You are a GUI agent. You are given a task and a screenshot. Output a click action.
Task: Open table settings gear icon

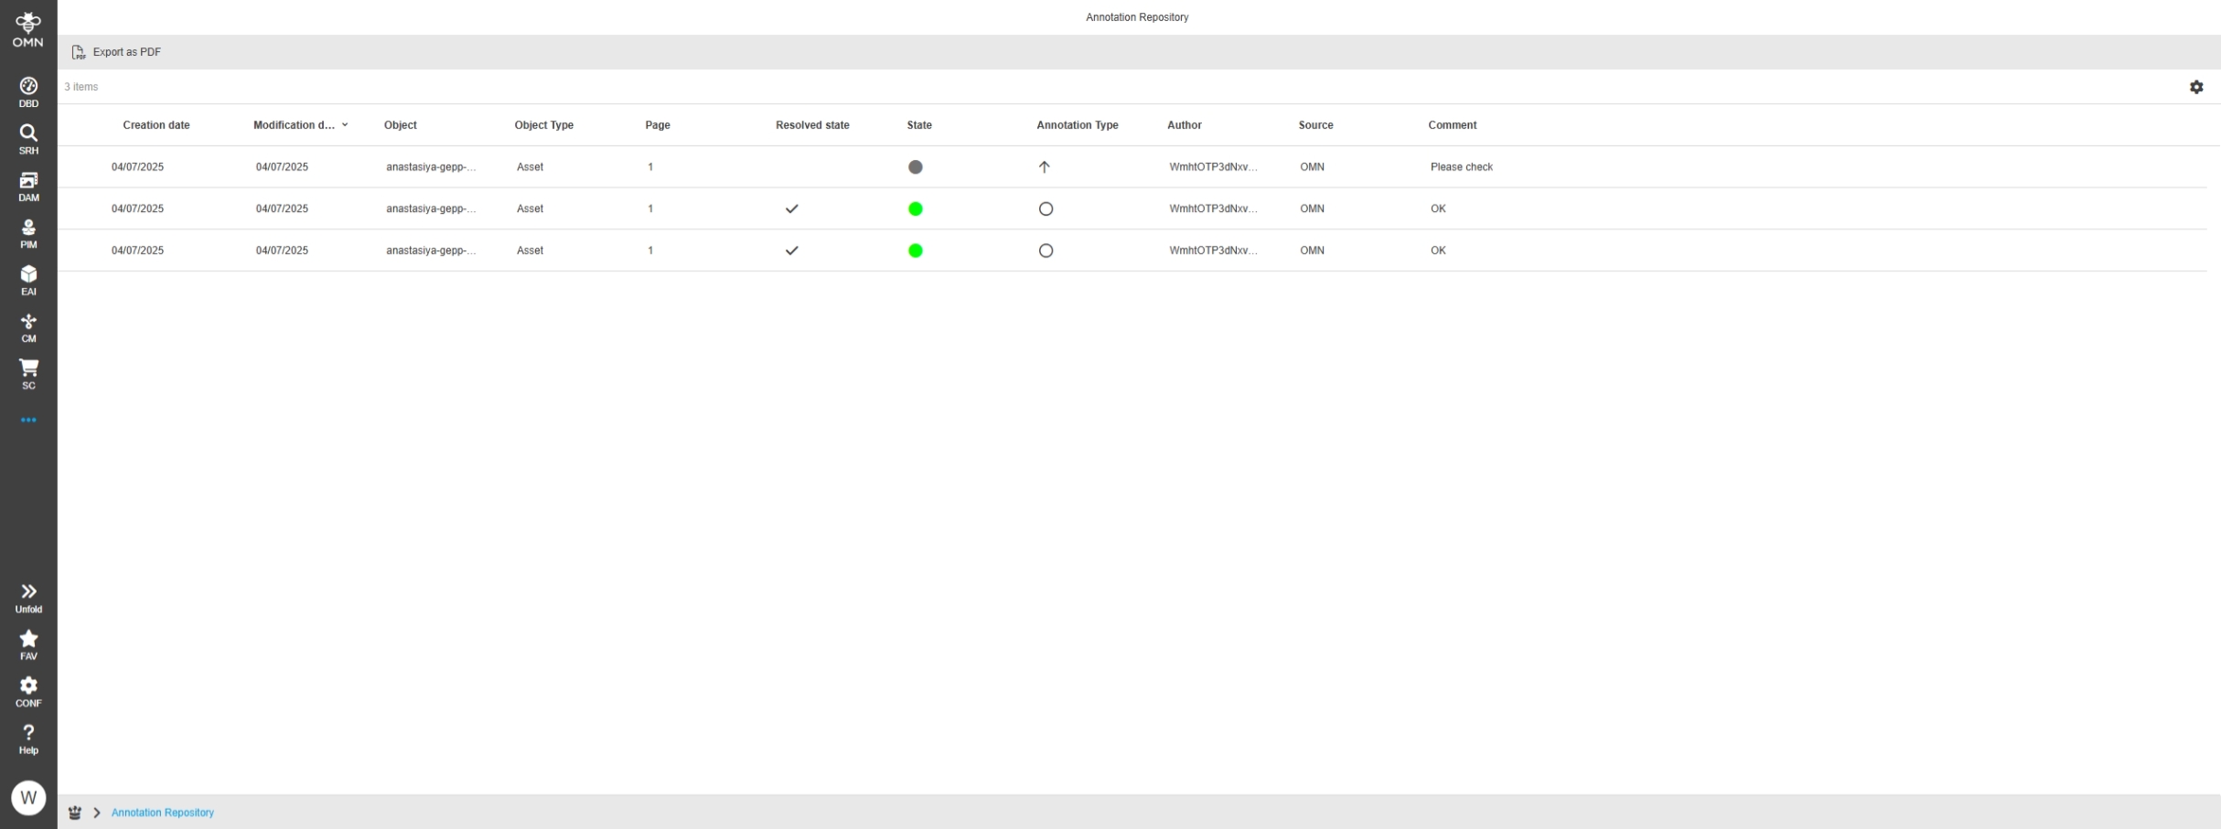2196,87
